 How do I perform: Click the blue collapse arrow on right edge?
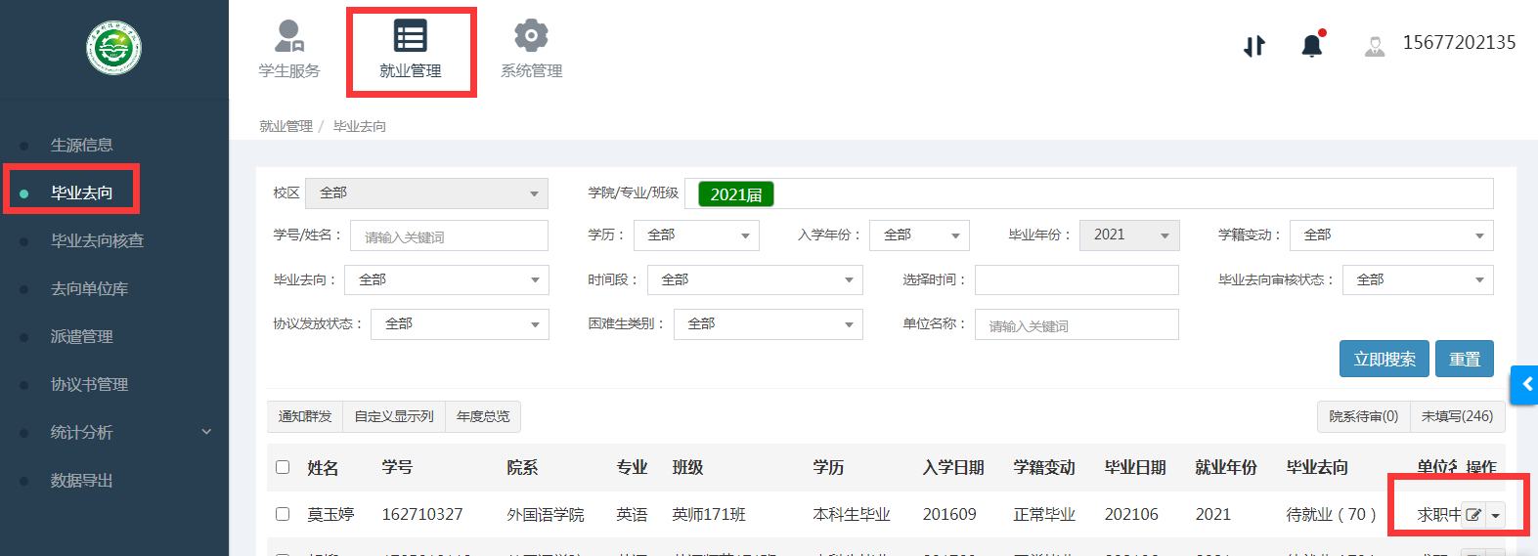point(1525,384)
